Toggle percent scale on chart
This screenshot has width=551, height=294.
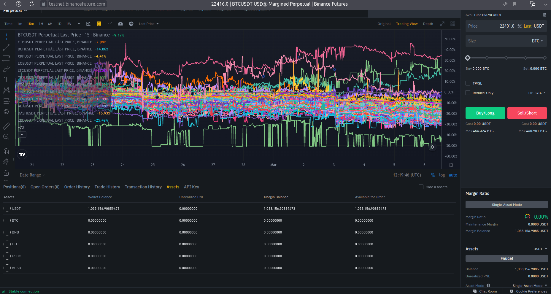click(x=433, y=175)
